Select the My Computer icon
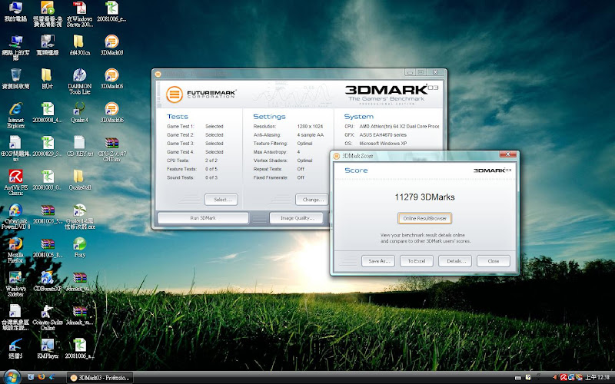 15,11
